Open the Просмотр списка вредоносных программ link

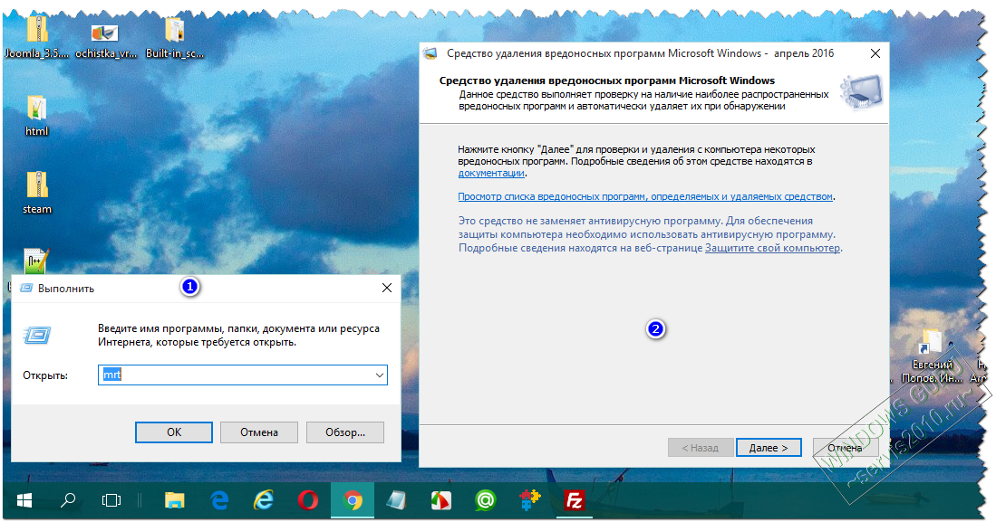(x=645, y=196)
